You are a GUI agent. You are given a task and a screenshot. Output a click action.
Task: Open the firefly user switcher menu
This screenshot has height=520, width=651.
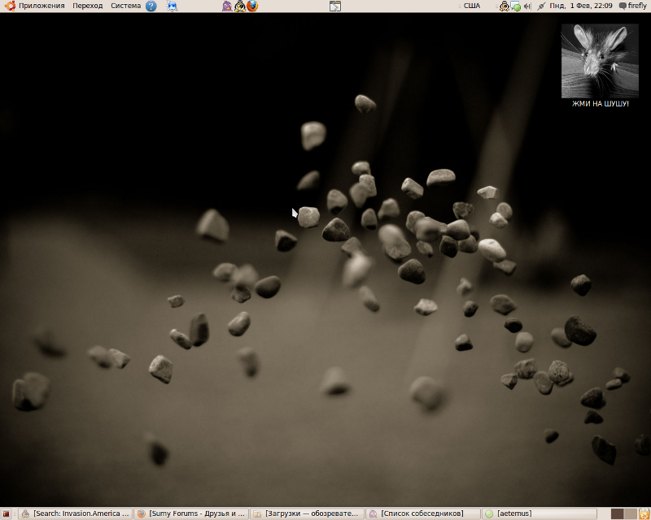coord(632,6)
